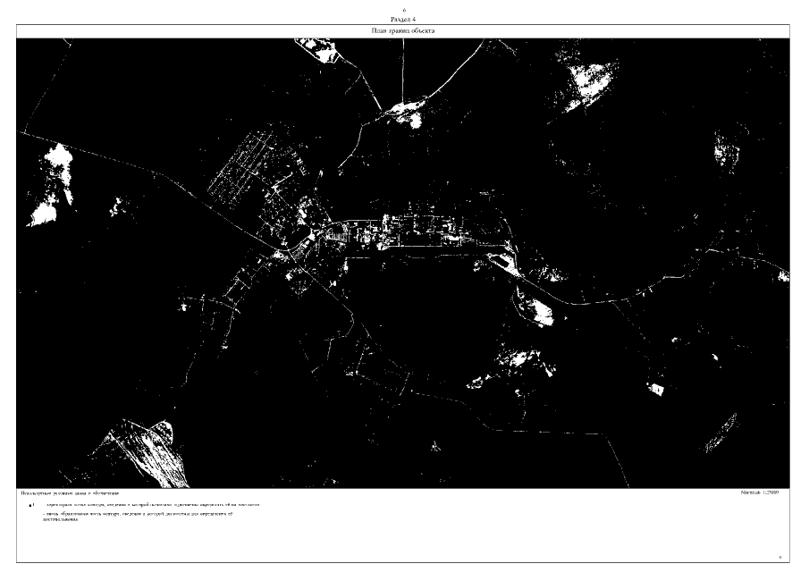Click the diagonal white streak at bottom-right of map

click(x=718, y=433)
